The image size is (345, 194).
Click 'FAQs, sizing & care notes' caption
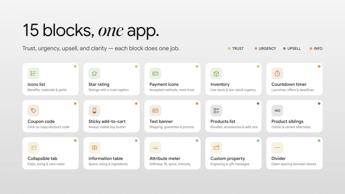(x=46, y=164)
